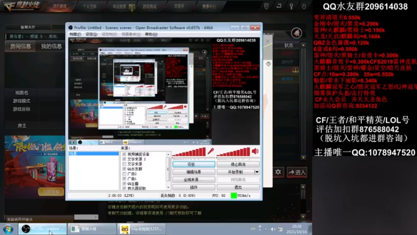
Task: Click room list scrollbar up arrow in CrossFire
Action: 303,45
